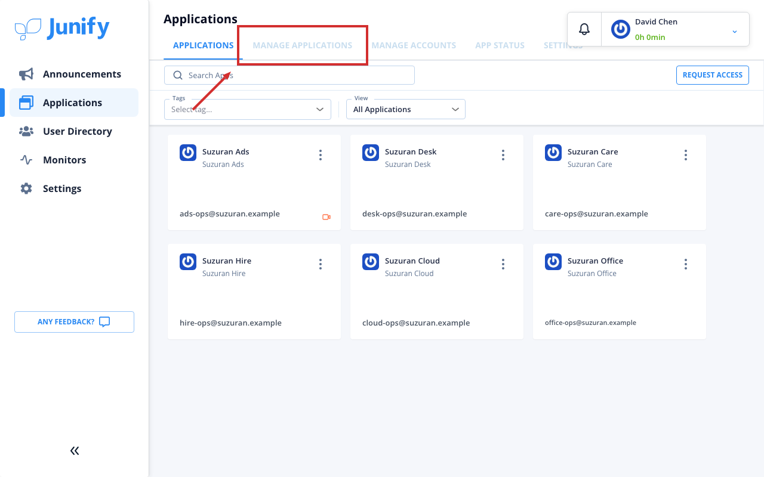Open the App Status tab
The height and width of the screenshot is (477, 764).
click(x=500, y=45)
